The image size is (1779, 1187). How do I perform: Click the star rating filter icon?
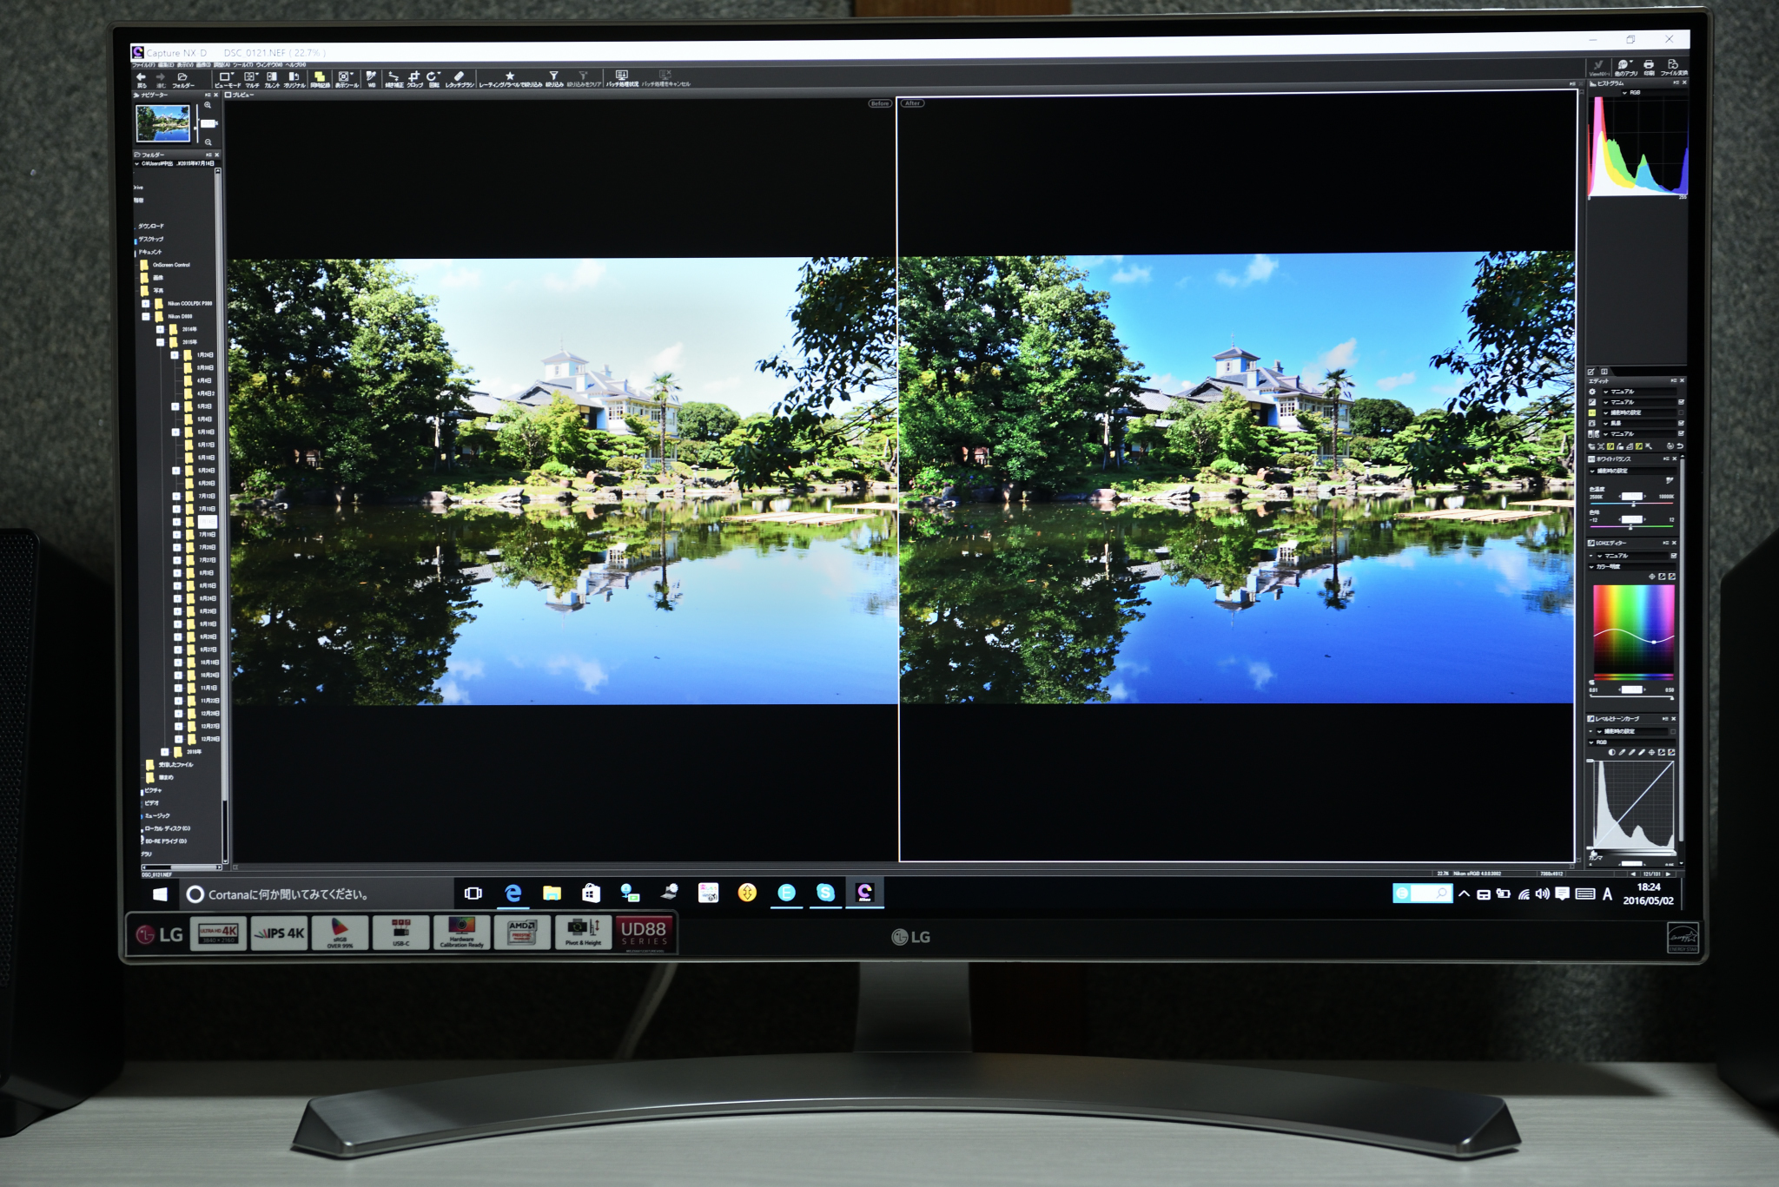click(510, 77)
